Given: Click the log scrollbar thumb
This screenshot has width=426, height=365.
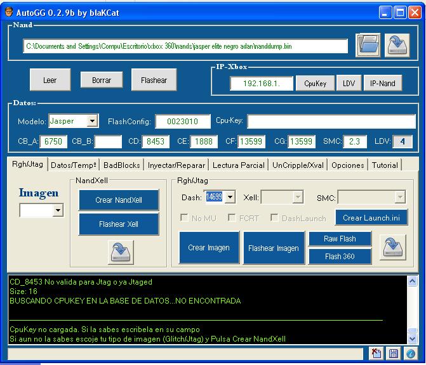Looking at the screenshot, I should pos(412,330).
